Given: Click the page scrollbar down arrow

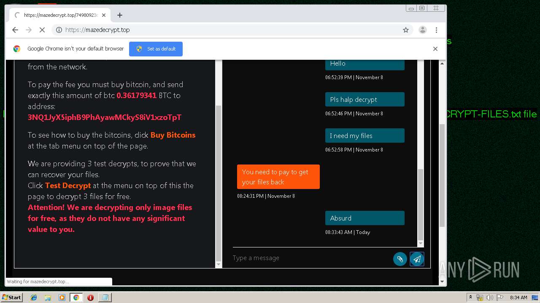Looking at the screenshot, I should 442,282.
